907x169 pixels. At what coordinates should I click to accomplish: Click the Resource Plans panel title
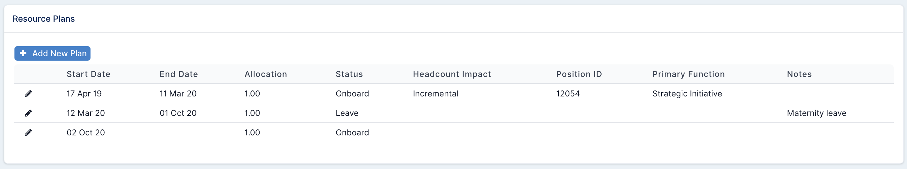[44, 19]
